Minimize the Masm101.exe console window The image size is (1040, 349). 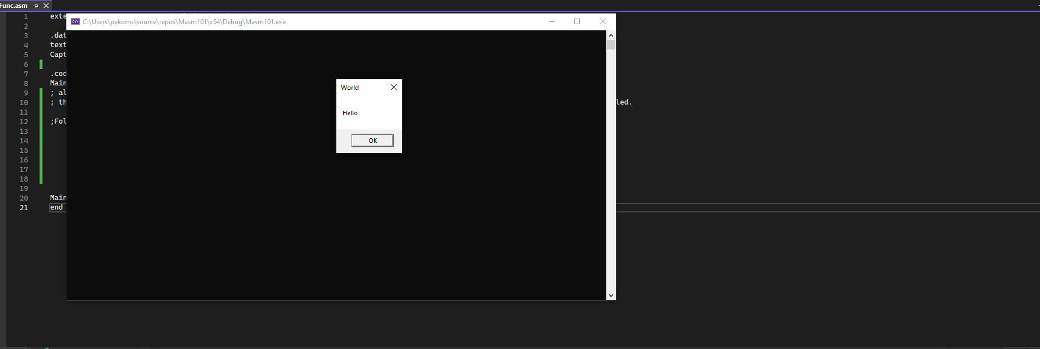click(551, 21)
